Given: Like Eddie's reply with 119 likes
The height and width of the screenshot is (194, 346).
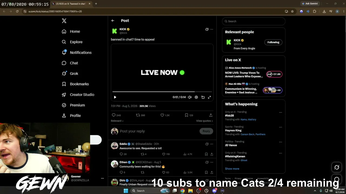Looking at the screenshot, I should [x=166, y=154].
